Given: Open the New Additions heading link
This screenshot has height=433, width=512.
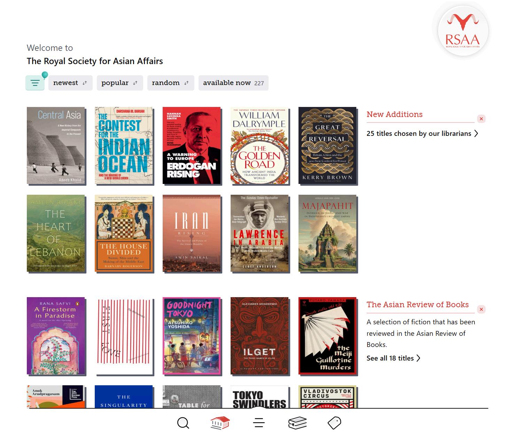Looking at the screenshot, I should (x=395, y=114).
